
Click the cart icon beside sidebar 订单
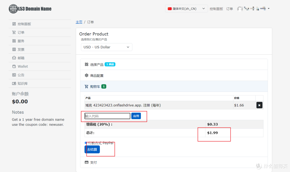pos(14,33)
